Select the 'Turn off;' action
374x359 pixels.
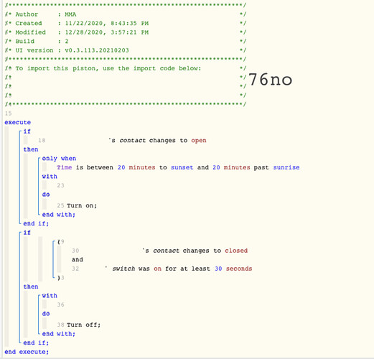click(83, 325)
